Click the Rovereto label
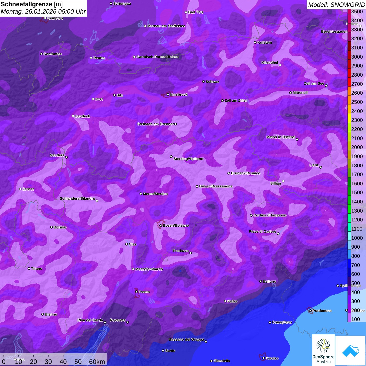This screenshot has width=366, height=366. pos(118,320)
